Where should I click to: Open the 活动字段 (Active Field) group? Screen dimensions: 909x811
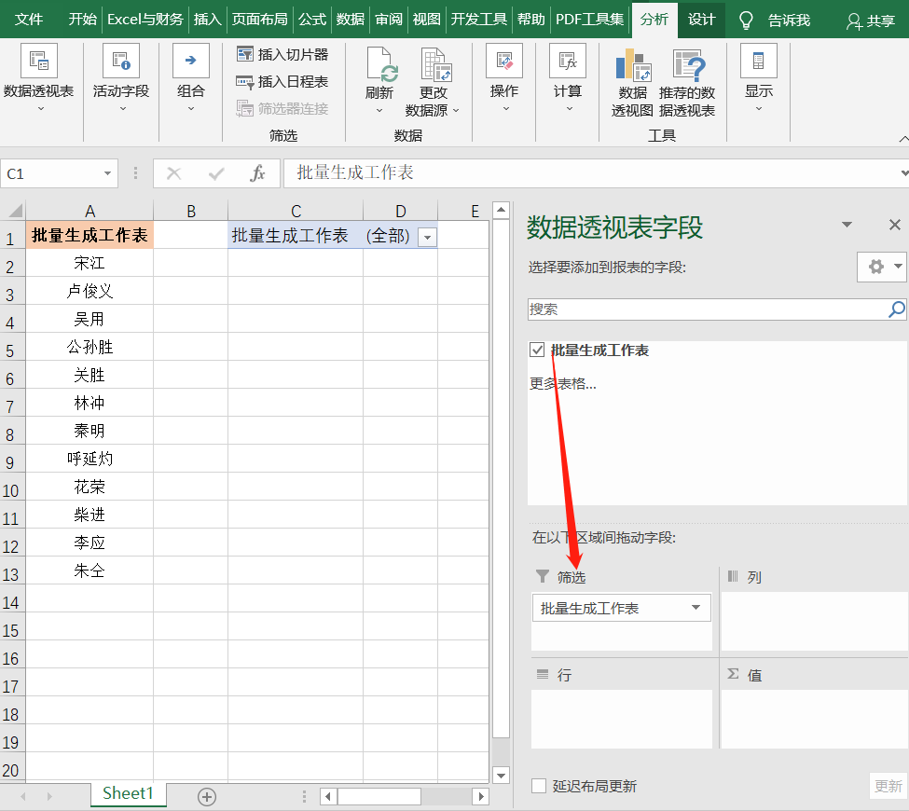pos(121,77)
